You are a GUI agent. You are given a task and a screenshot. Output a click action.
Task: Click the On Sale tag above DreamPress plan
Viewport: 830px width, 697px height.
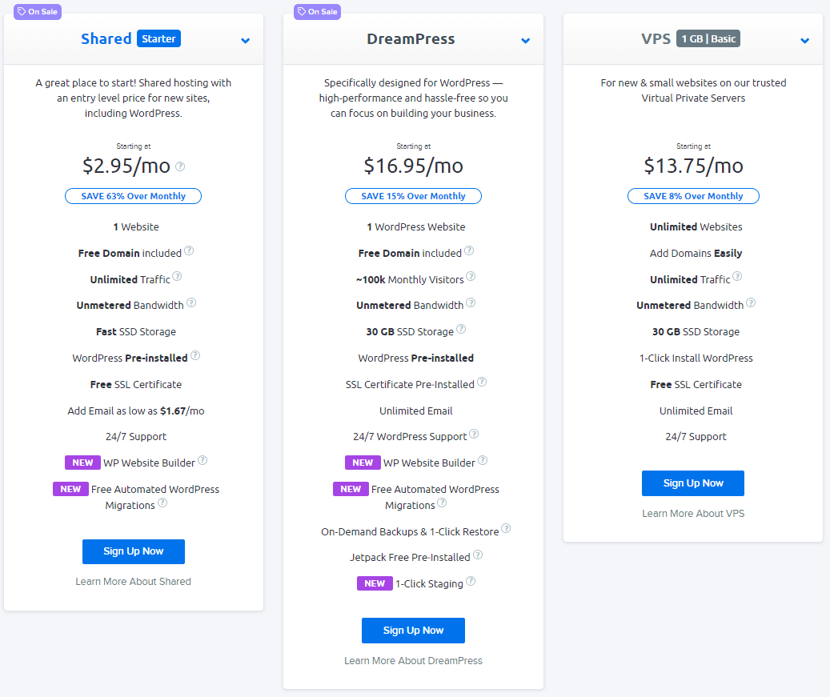(317, 12)
